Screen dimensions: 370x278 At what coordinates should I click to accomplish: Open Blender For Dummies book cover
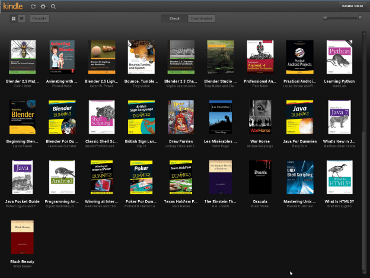coord(62,117)
